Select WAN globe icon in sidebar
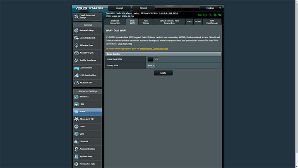This screenshot has width=298, height=168. click(x=77, y=112)
